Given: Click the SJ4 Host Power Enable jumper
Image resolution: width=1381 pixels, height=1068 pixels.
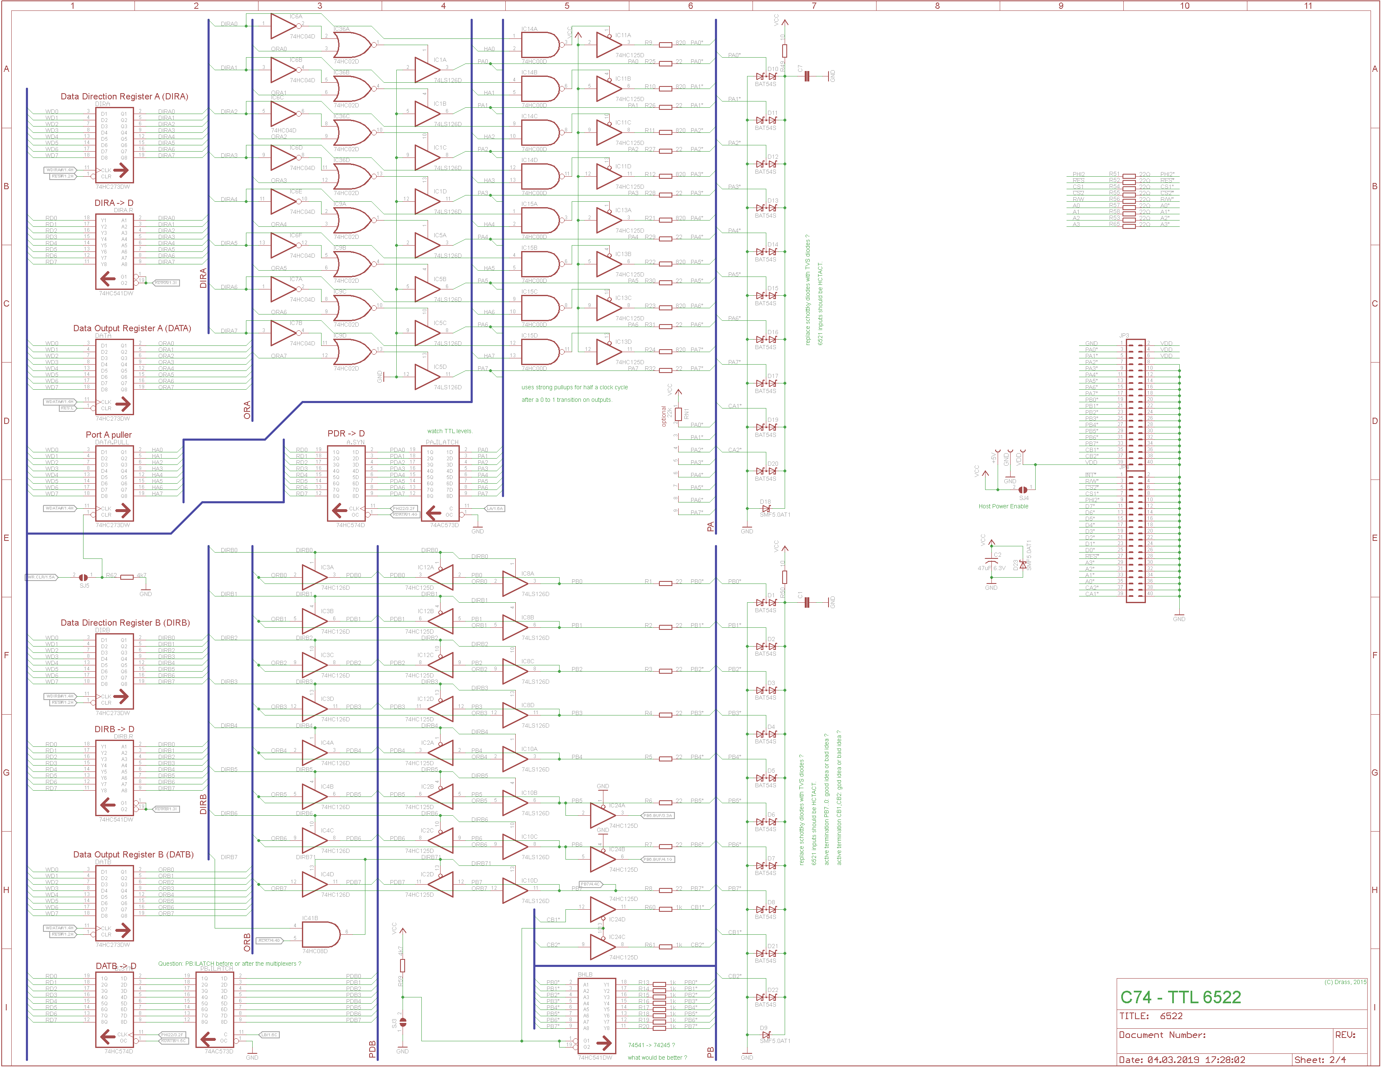Looking at the screenshot, I should [1022, 490].
